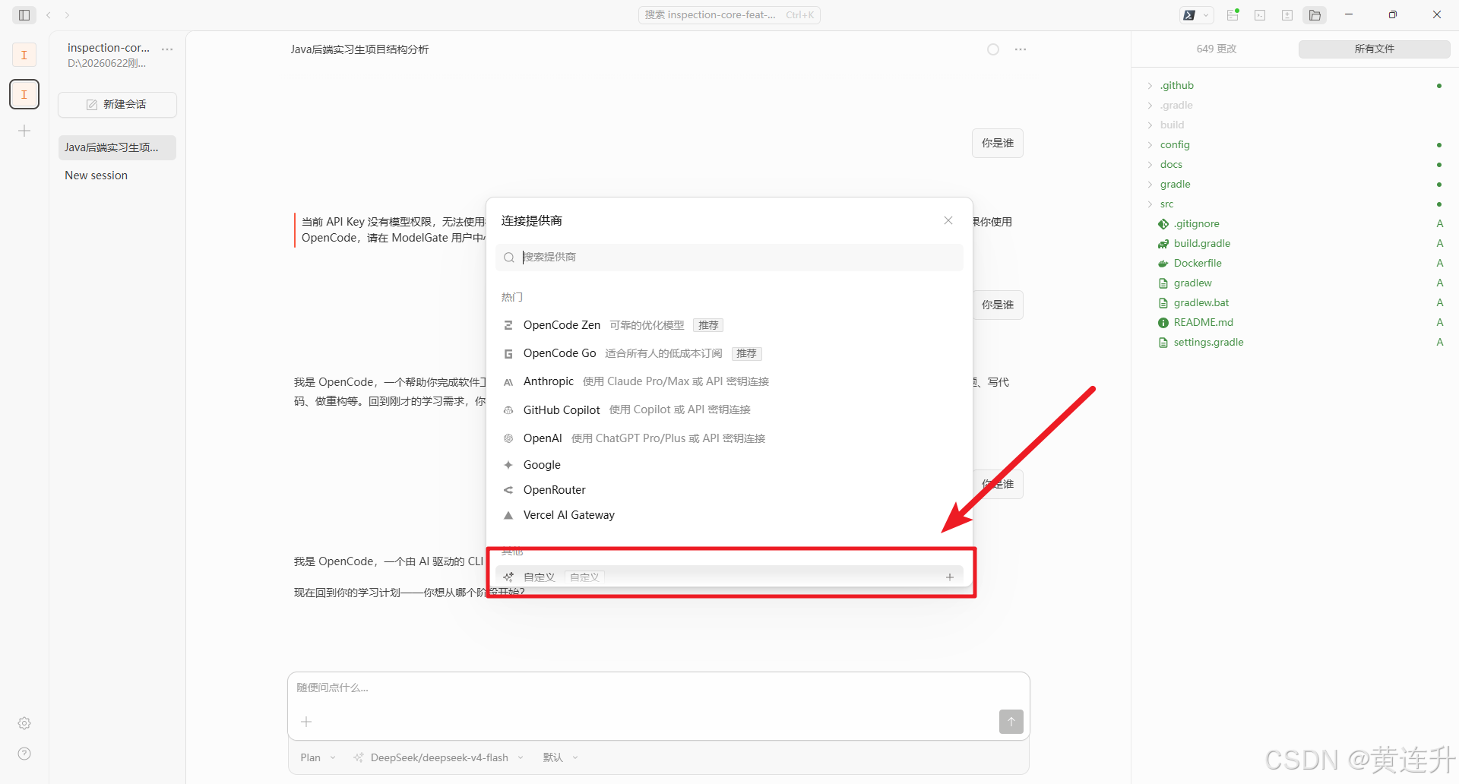This screenshot has width=1459, height=784.
Task: Open the DeepSeek/deepseek-v4-flash model dropdown
Action: click(x=438, y=757)
